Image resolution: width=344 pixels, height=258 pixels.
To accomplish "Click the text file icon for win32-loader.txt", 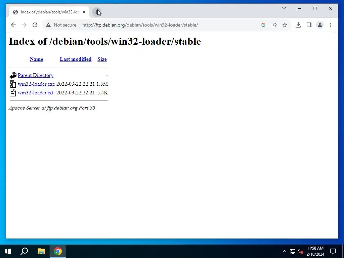I will pyautogui.click(x=13, y=93).
